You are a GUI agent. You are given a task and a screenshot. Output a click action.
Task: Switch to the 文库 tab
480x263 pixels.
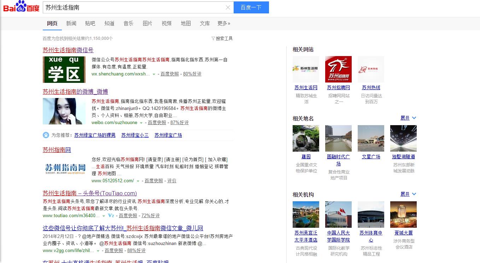[205, 23]
